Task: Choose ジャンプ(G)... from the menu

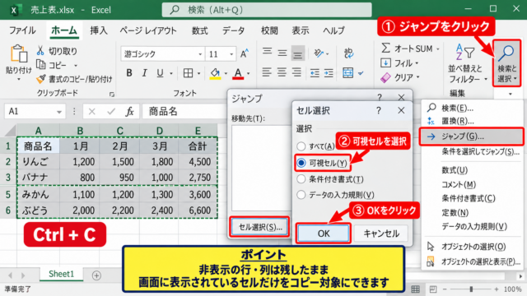Action: [472, 136]
